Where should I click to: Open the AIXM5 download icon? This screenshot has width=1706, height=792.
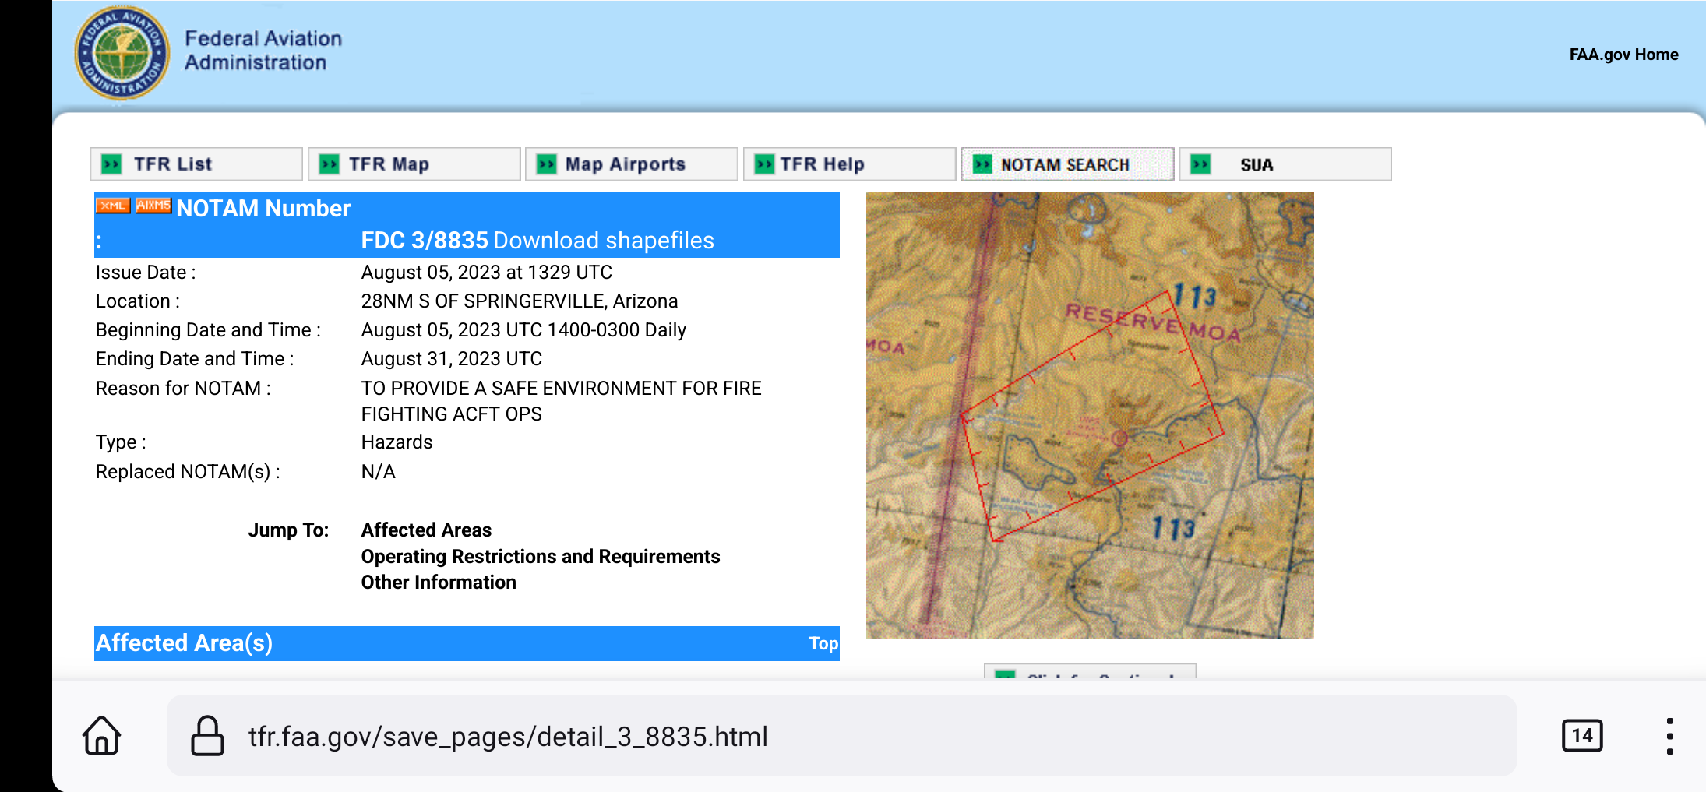[x=153, y=206]
